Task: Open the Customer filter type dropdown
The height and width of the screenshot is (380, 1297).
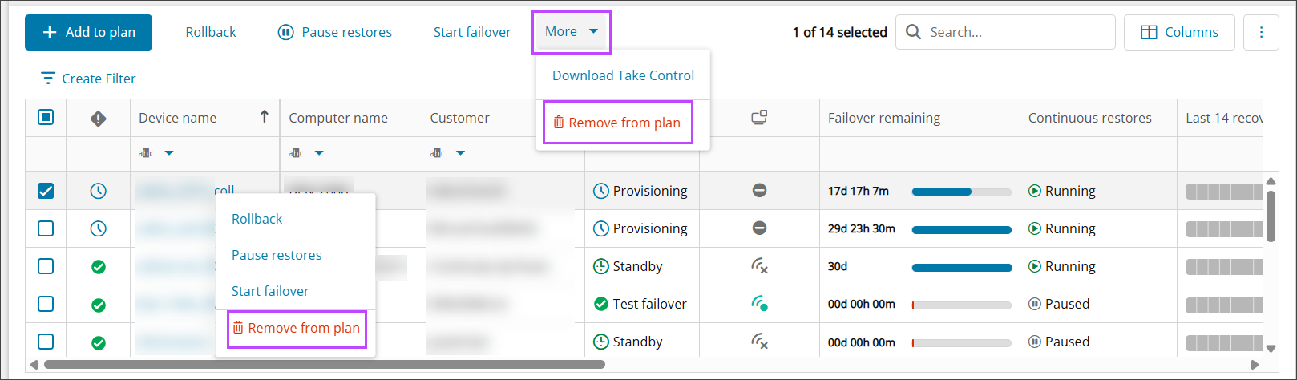Action: point(460,153)
